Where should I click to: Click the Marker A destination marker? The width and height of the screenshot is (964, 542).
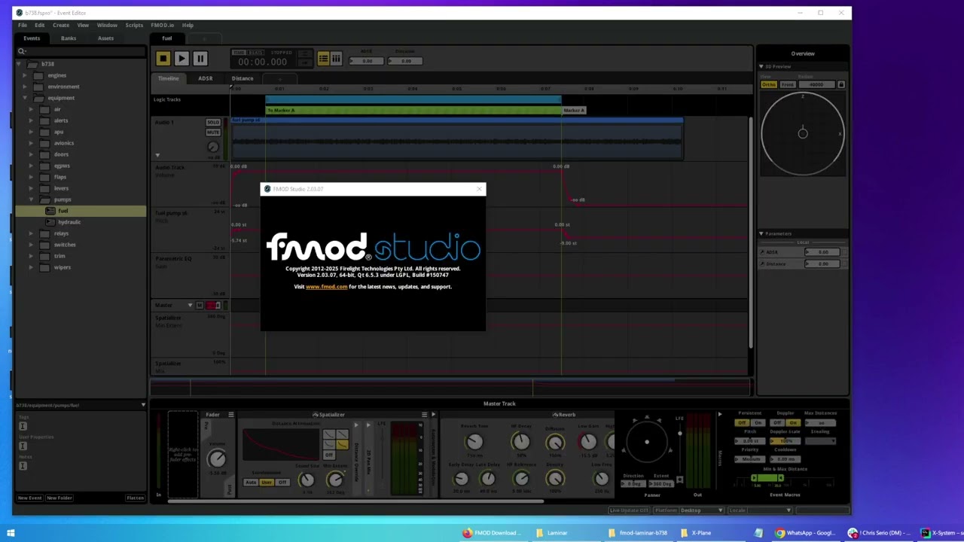pyautogui.click(x=574, y=110)
